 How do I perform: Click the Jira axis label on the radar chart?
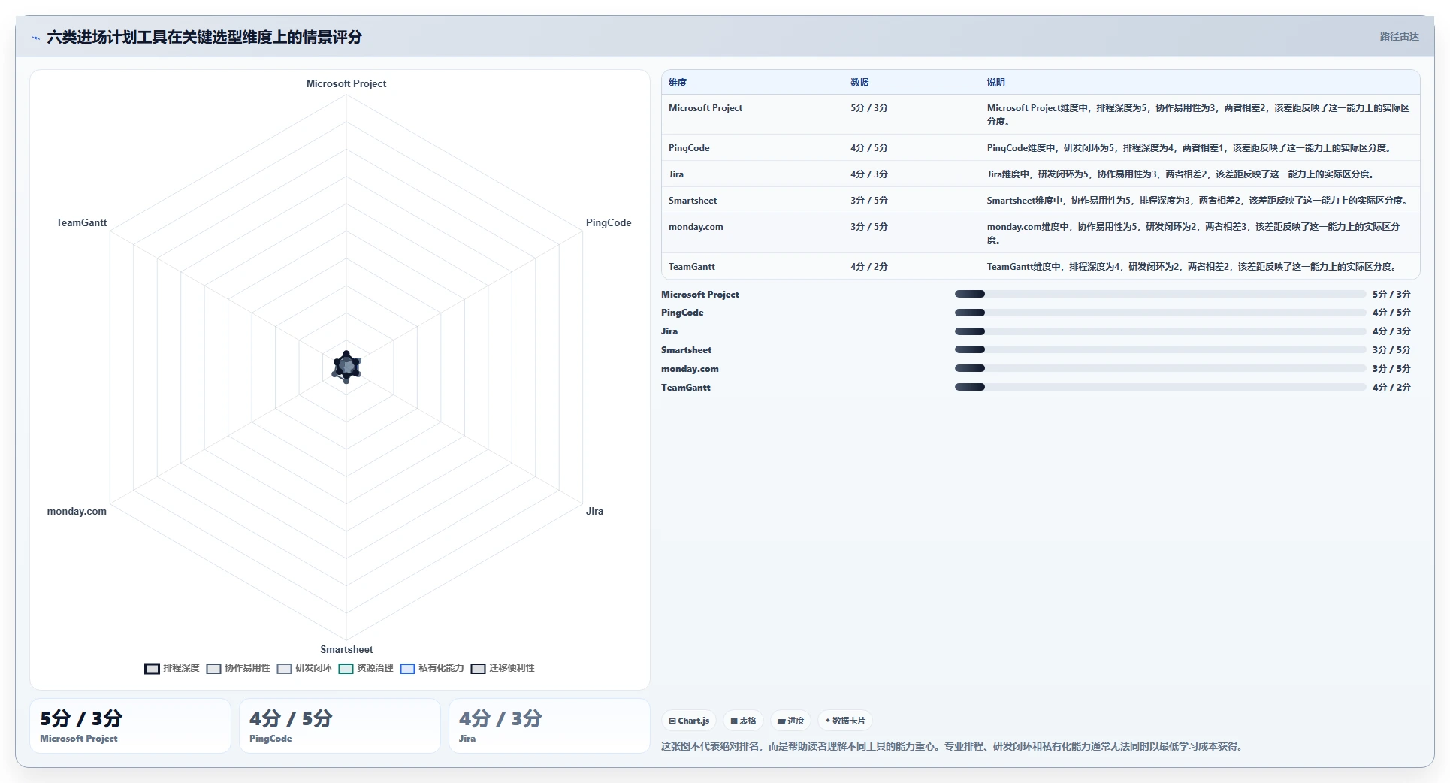coord(594,511)
